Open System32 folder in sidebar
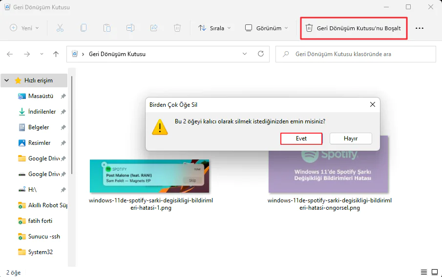 35,252
